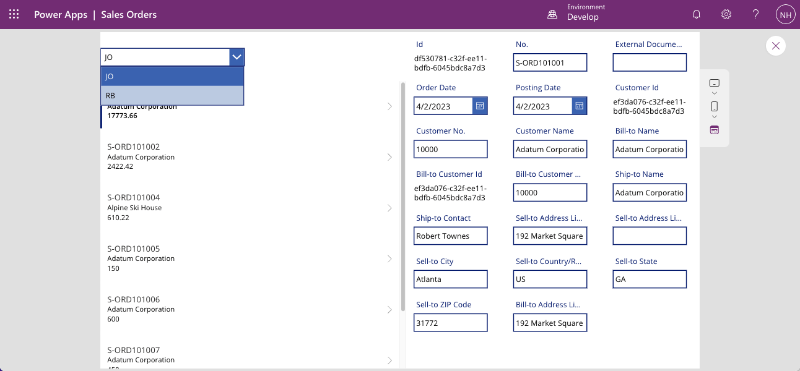
Task: Open the 17773.66 order with its chevron
Action: [x=389, y=106]
